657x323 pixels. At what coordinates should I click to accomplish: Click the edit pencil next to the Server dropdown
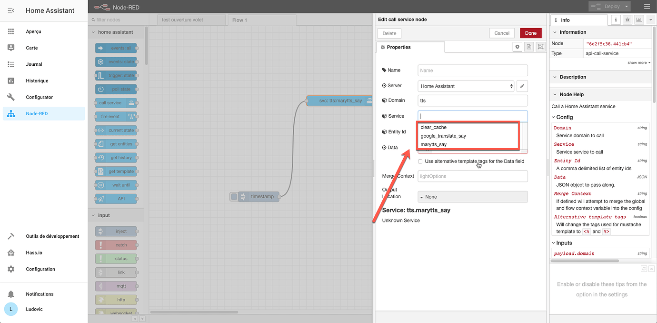(x=522, y=86)
